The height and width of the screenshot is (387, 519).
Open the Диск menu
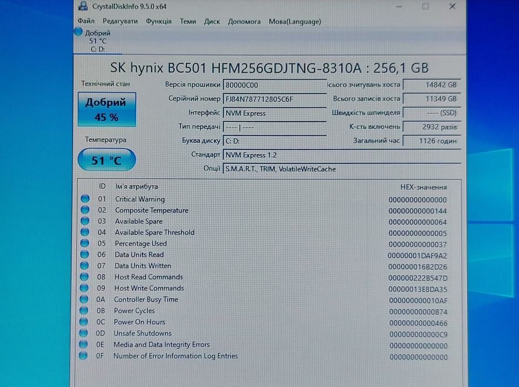212,22
